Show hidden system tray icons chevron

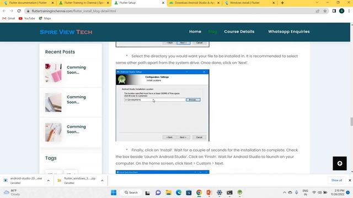click(285, 193)
